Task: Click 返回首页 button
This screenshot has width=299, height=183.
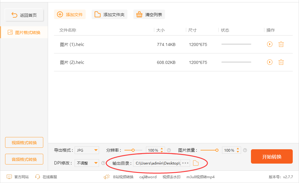Action: (24, 15)
